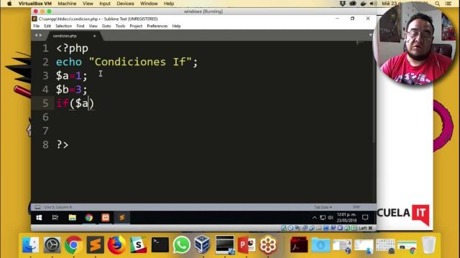Open the tab list dropdown arrow
Screen dimensions: 460x258
coord(371,35)
